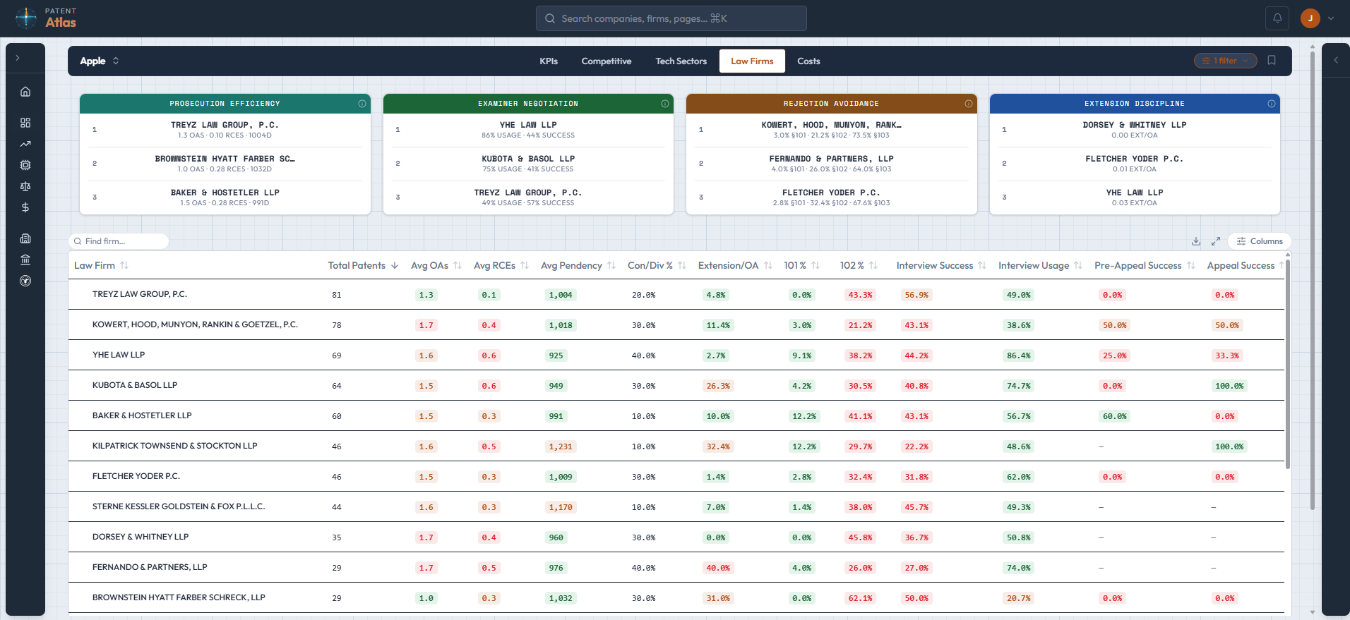Sort by Avg RCEs column
Viewport: 1350px width, 620px height.
click(501, 265)
